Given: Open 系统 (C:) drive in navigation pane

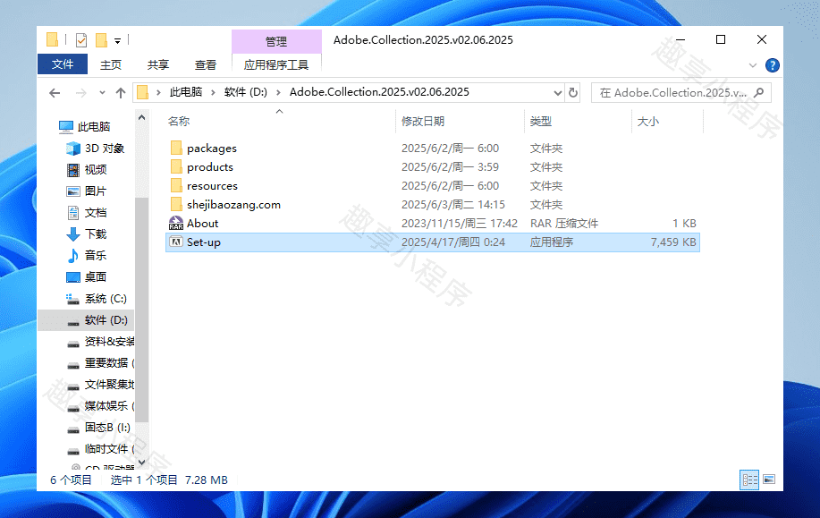Looking at the screenshot, I should [x=106, y=298].
